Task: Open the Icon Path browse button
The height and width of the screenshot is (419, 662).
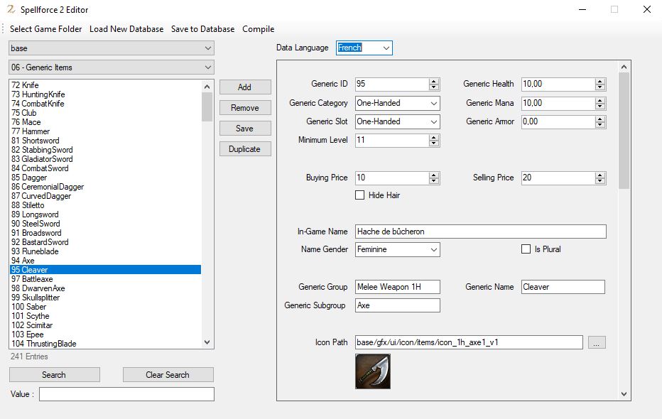Action: [597, 342]
